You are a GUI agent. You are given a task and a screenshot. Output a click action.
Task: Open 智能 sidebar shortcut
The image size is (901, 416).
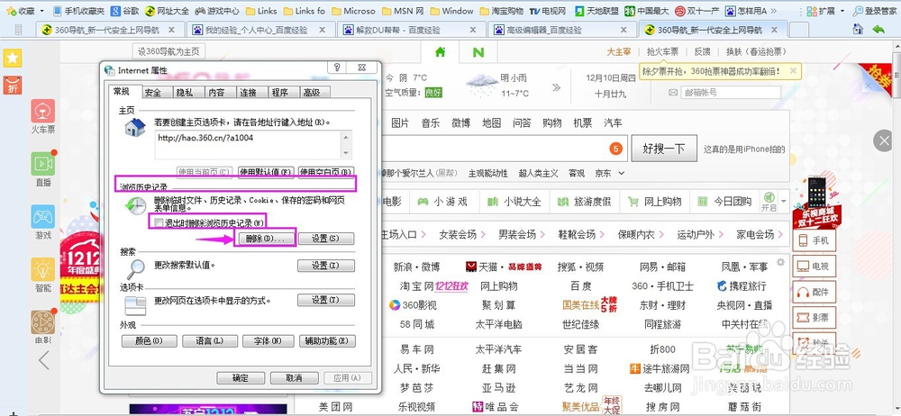coord(43,276)
